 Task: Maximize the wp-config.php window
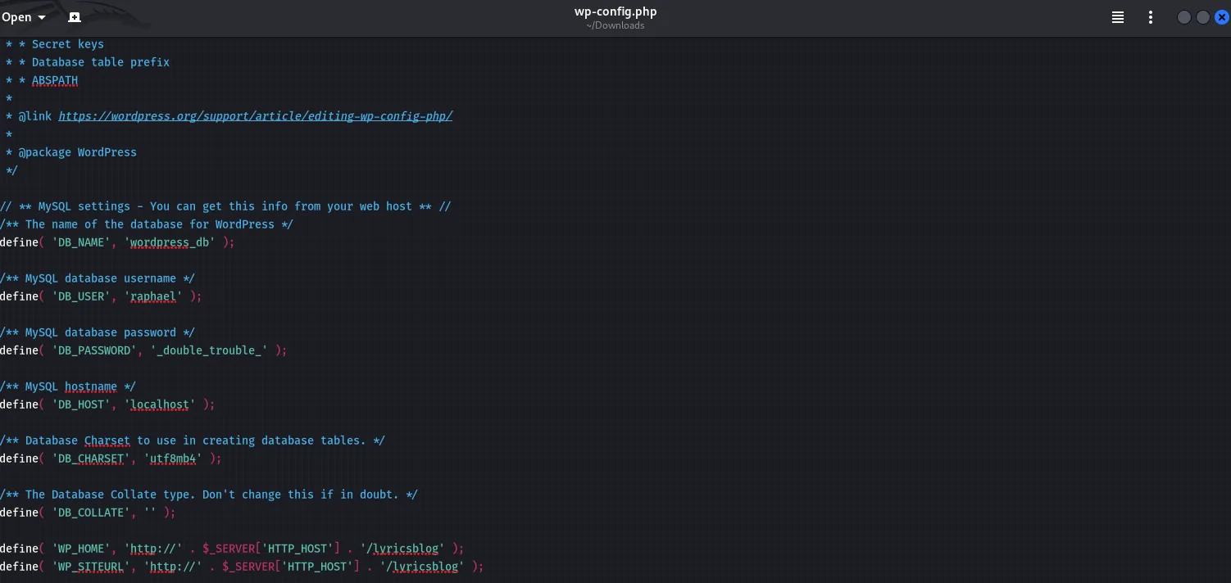(1203, 17)
